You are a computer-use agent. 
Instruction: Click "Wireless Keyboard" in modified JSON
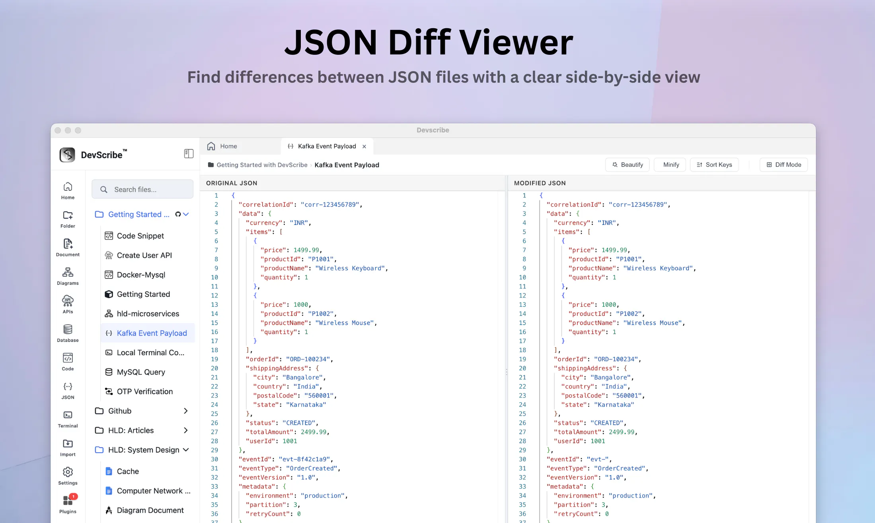coord(658,268)
